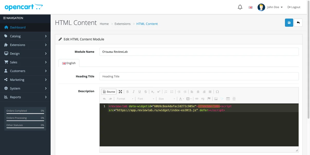Open the notifications bell
Screen dimensions: 310x155
pyautogui.click(x=240, y=7)
